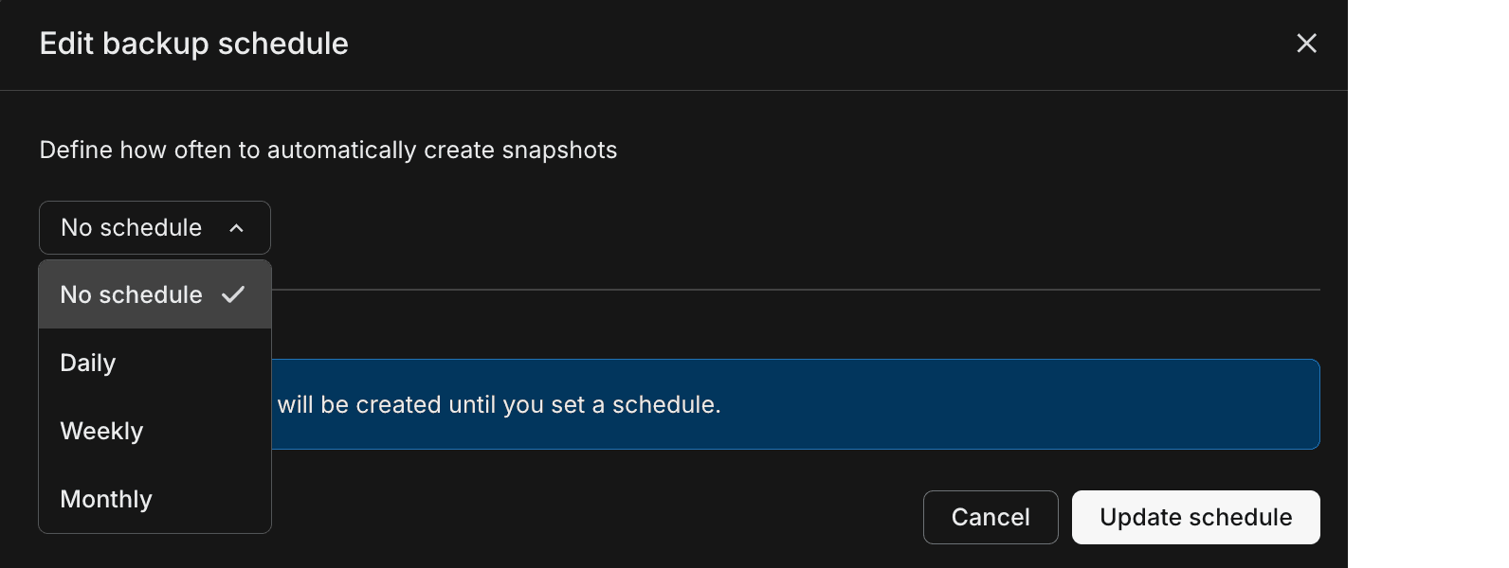Image resolution: width=1509 pixels, height=568 pixels.
Task: Close the Edit backup schedule modal
Action: click(x=1306, y=44)
